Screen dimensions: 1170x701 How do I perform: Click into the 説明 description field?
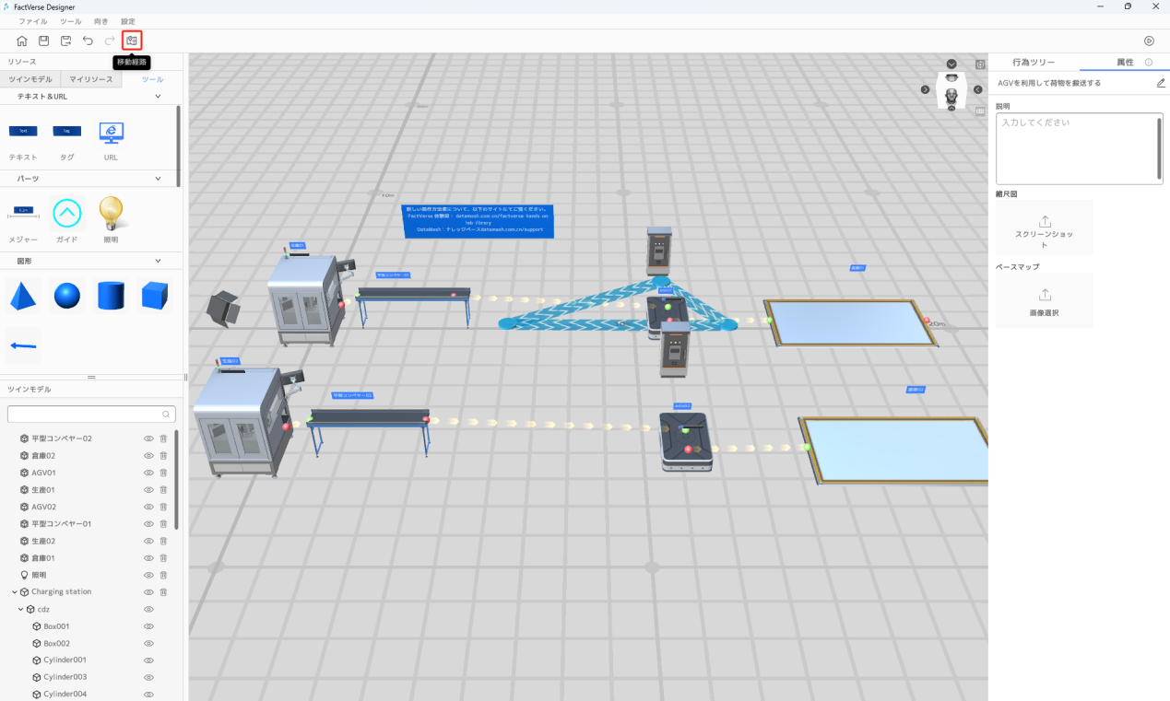[x=1079, y=148]
